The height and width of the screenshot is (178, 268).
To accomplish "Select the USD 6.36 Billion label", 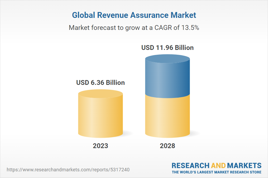I will click(100, 83).
